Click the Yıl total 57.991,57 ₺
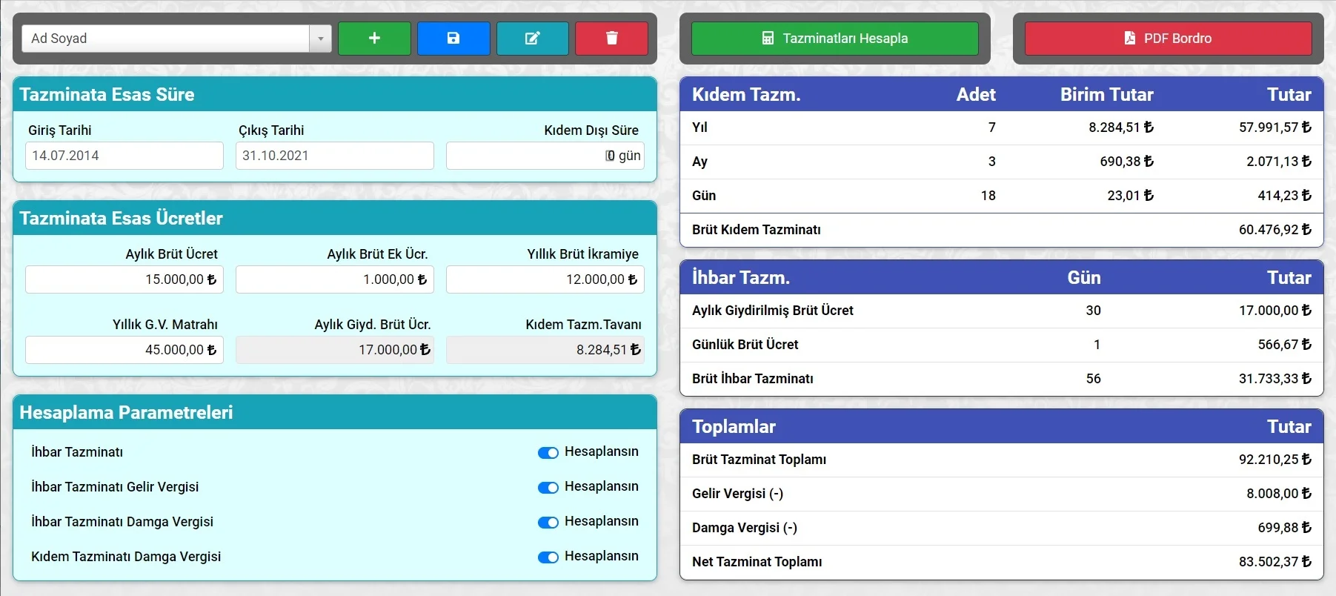This screenshot has width=1336, height=596. point(1275,128)
